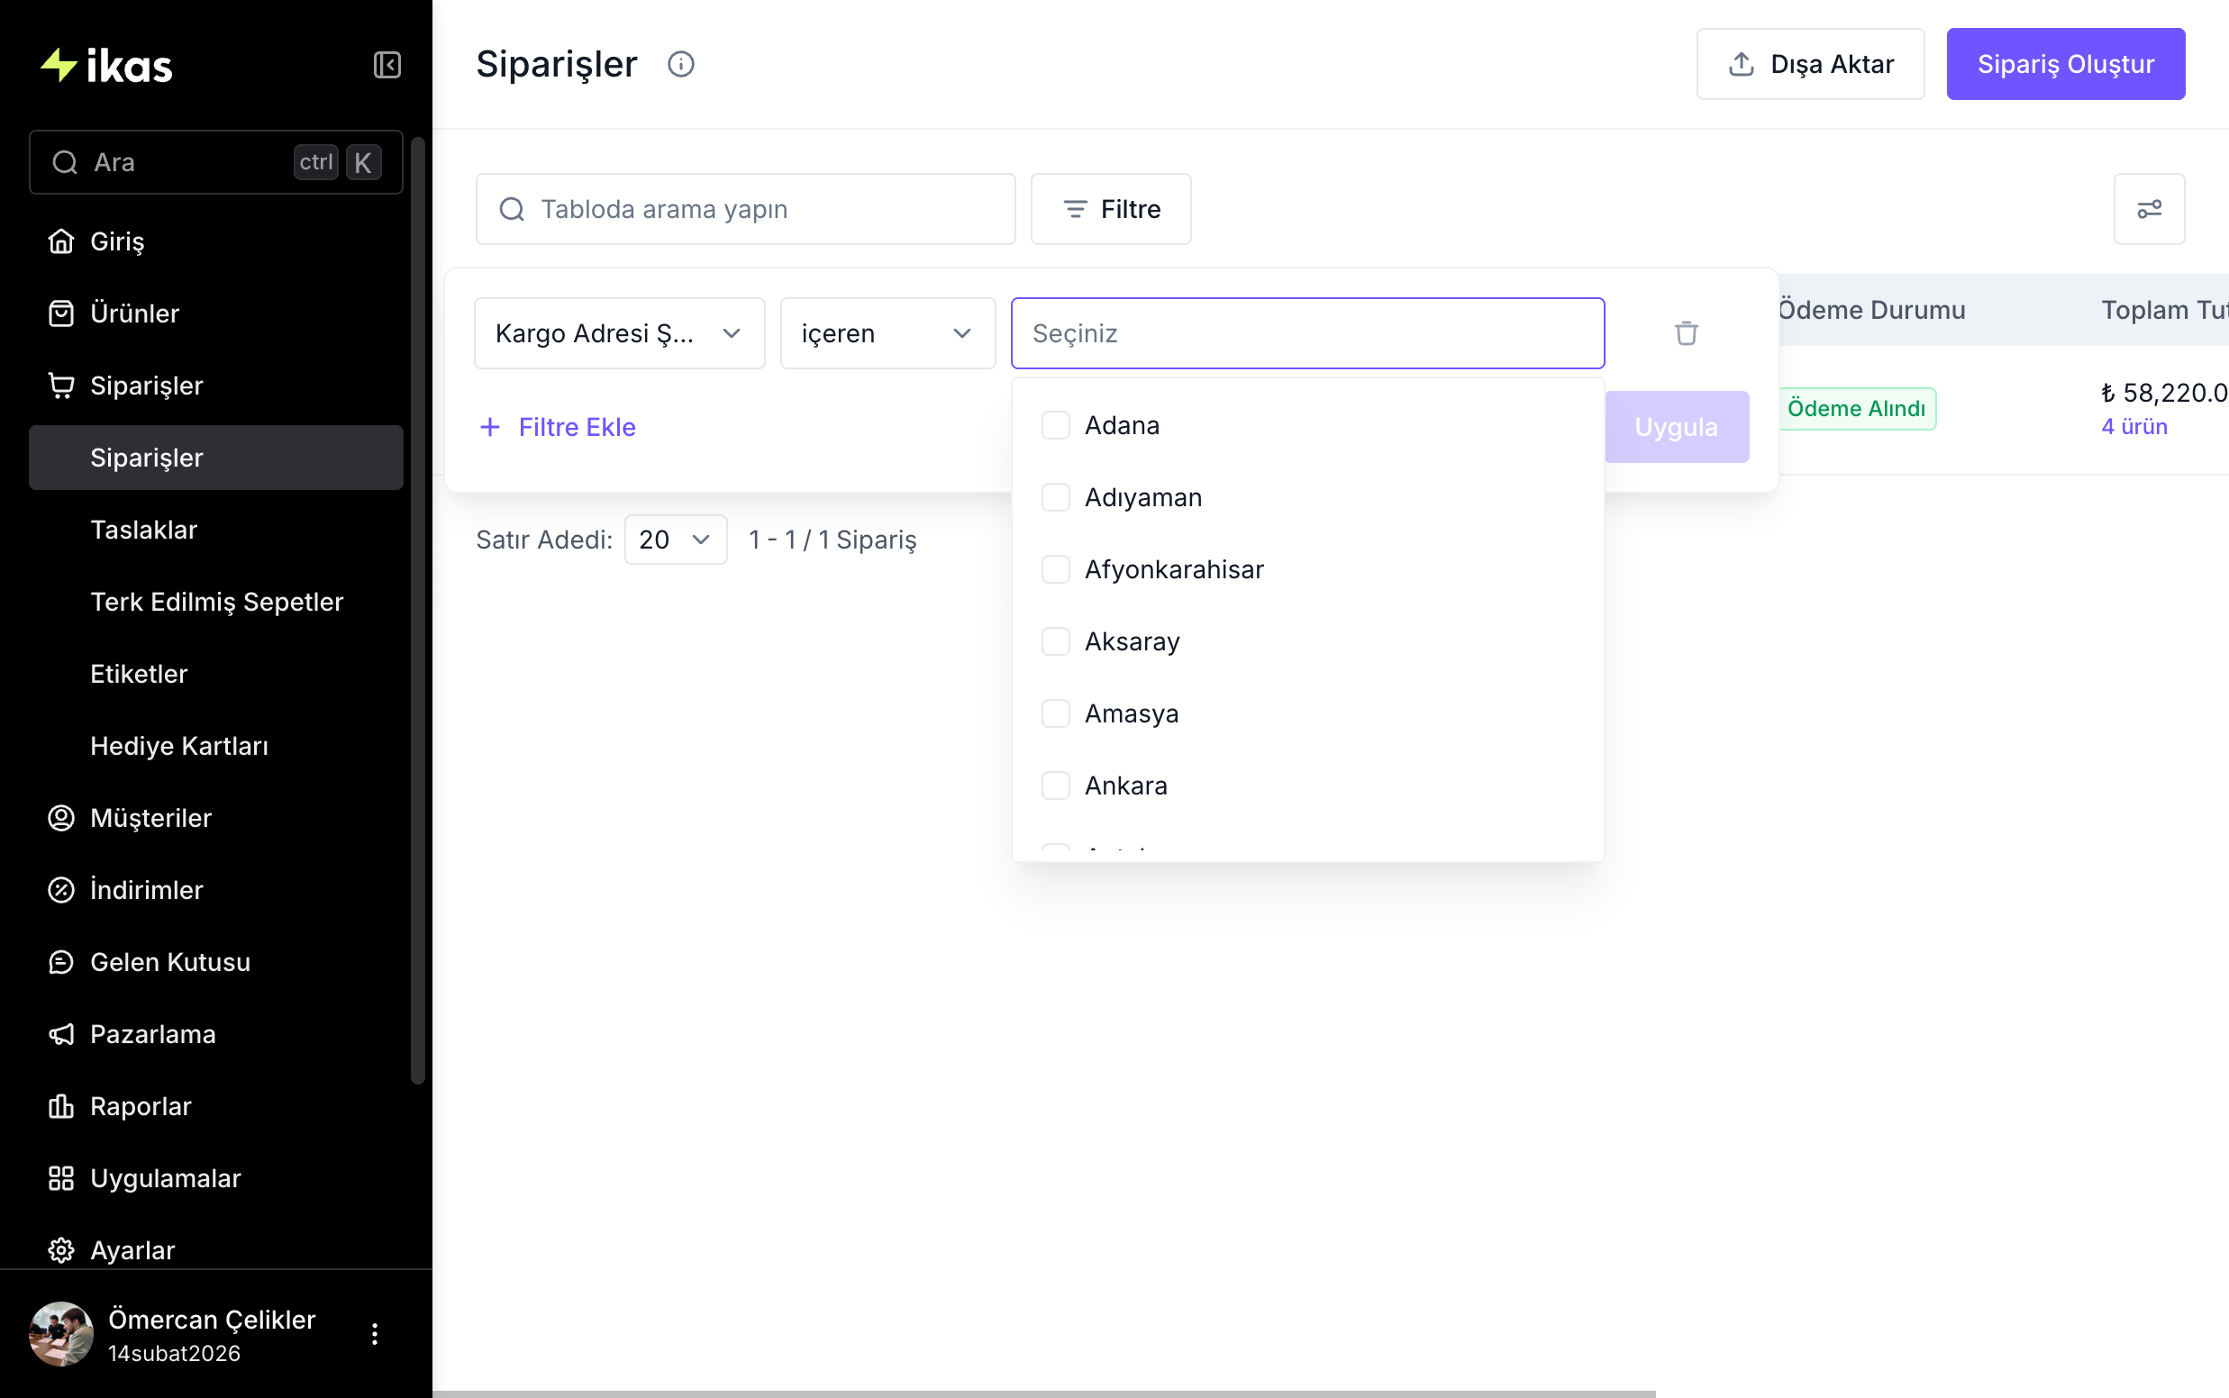Open Taslaklar in the sidebar submenu

tap(144, 530)
